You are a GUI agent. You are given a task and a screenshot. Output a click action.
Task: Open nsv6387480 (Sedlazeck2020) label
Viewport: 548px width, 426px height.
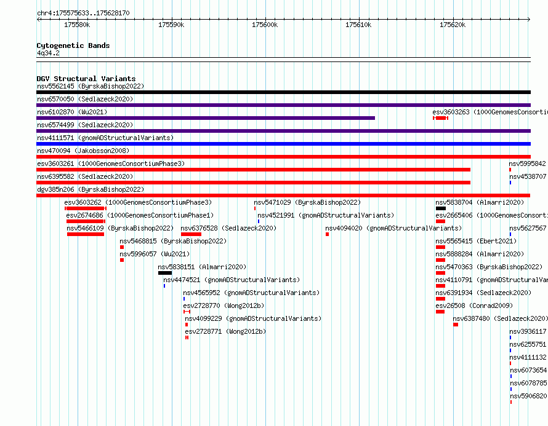[500, 318]
